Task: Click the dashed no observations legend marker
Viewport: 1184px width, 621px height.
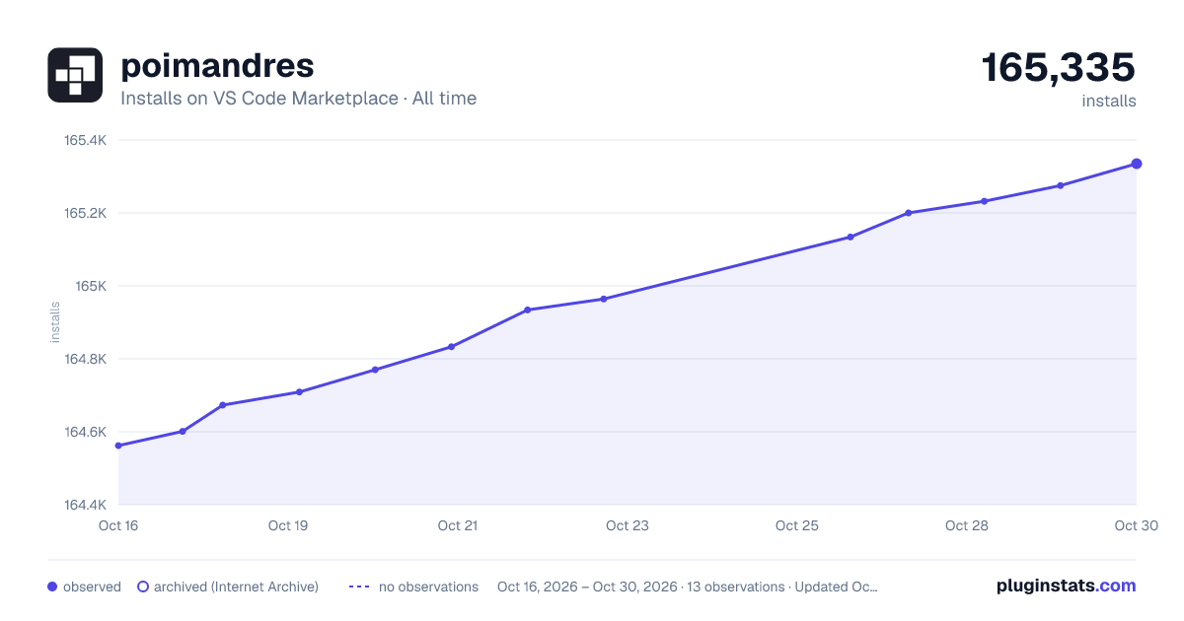Action: click(x=359, y=586)
